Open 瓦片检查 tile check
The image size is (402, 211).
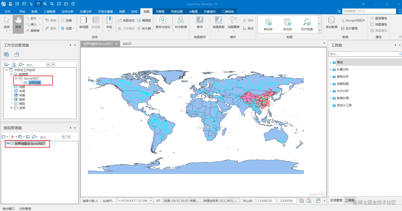pyautogui.click(x=307, y=24)
